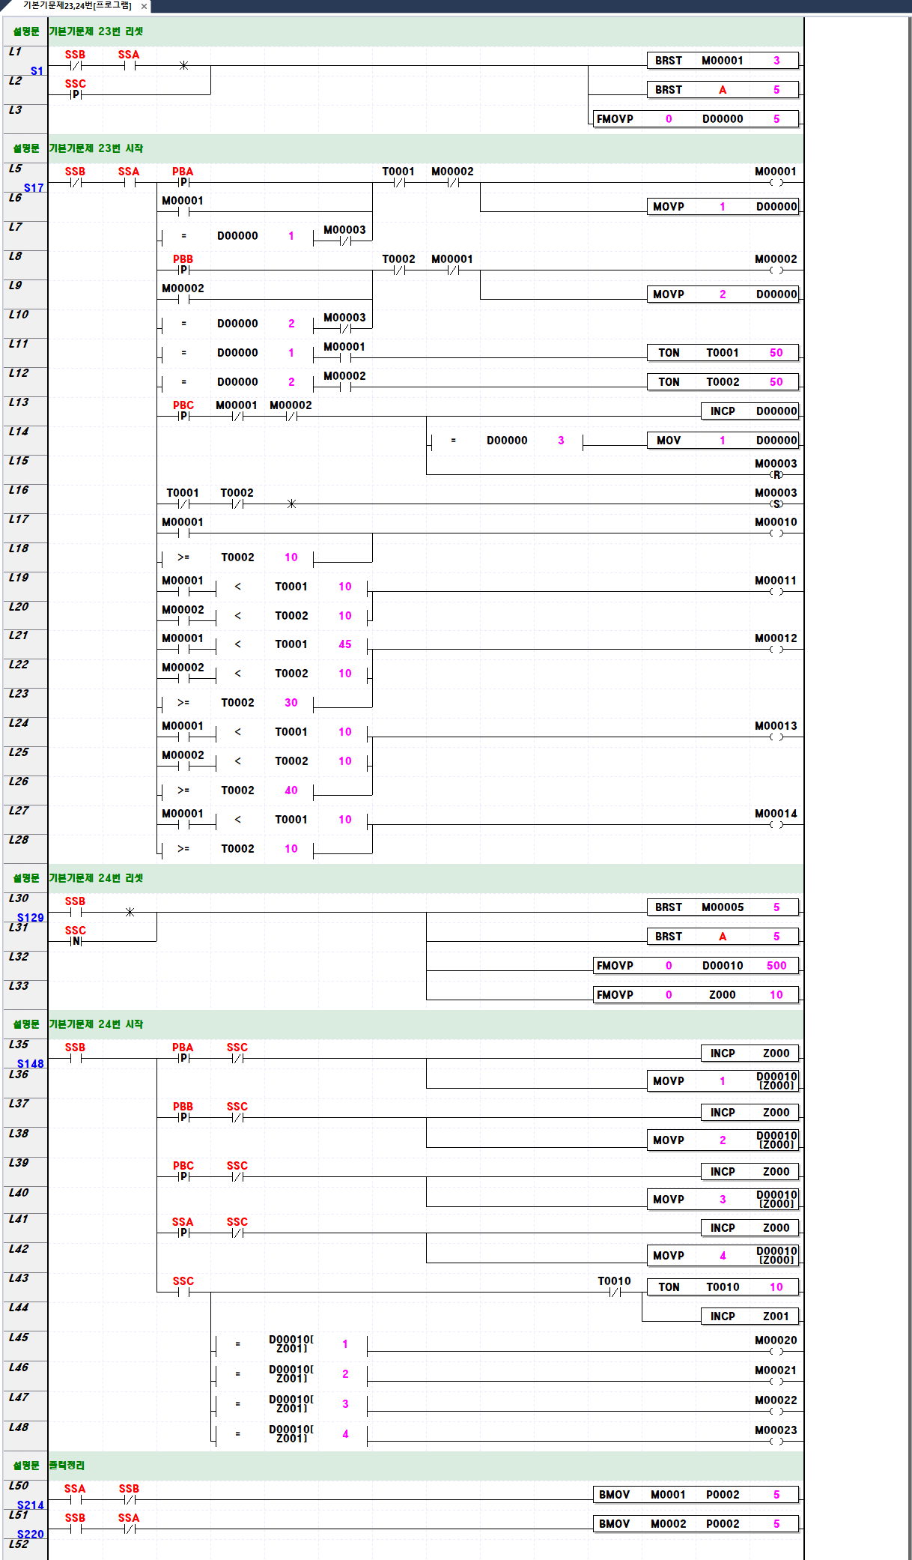Select the INCP Z001 instruction block
The width and height of the screenshot is (912, 1560).
pyautogui.click(x=750, y=1316)
